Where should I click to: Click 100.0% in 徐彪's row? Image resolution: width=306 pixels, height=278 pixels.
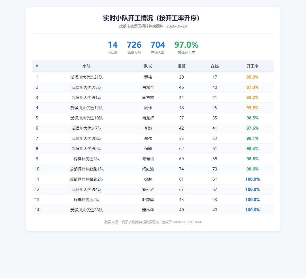pyautogui.click(x=252, y=179)
